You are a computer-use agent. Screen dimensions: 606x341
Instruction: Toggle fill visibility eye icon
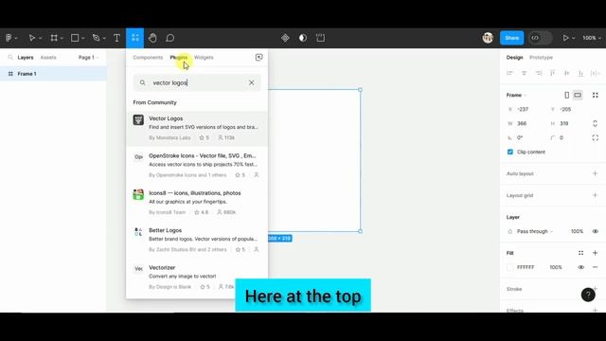580,267
